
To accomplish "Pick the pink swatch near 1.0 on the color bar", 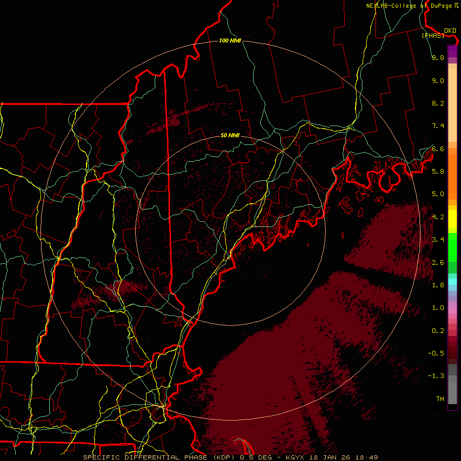I will [452, 310].
